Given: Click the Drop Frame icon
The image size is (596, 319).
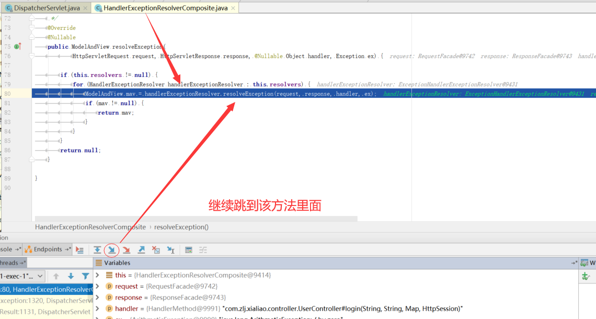Looking at the screenshot, I should coord(156,250).
